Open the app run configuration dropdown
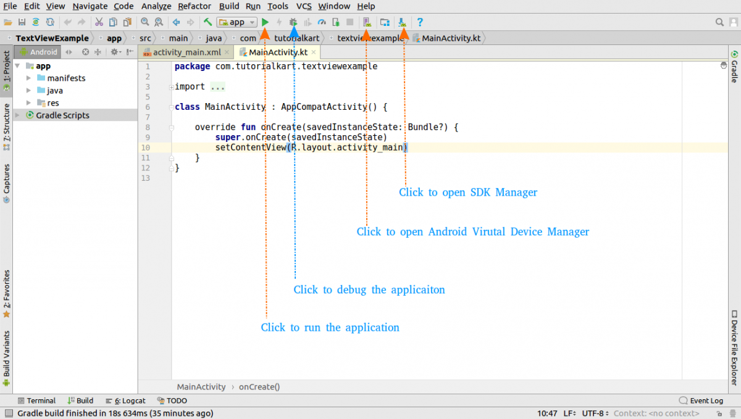 (x=237, y=22)
